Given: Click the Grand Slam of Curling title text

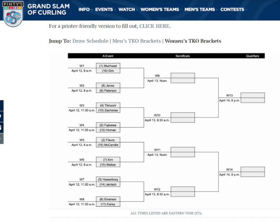Looking at the screenshot, I should coord(48,9).
